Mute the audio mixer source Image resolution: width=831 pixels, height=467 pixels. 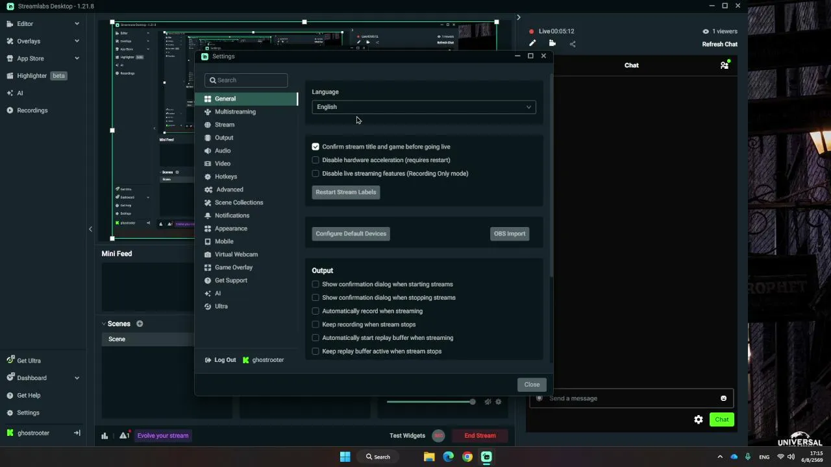coord(488,402)
